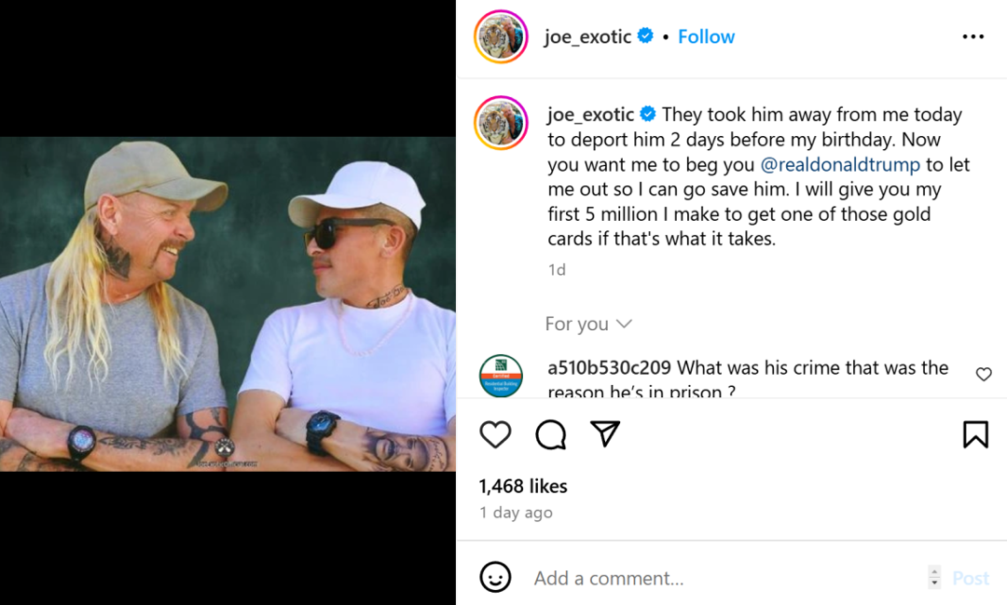This screenshot has width=1007, height=605.
Task: Open the emoji picker in the comment box
Action: 495,576
